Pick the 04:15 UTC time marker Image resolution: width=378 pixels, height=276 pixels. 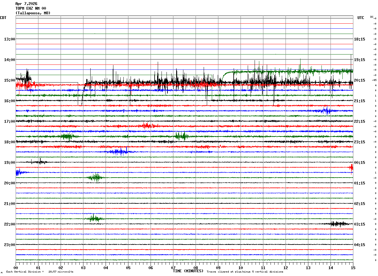tap(360, 245)
